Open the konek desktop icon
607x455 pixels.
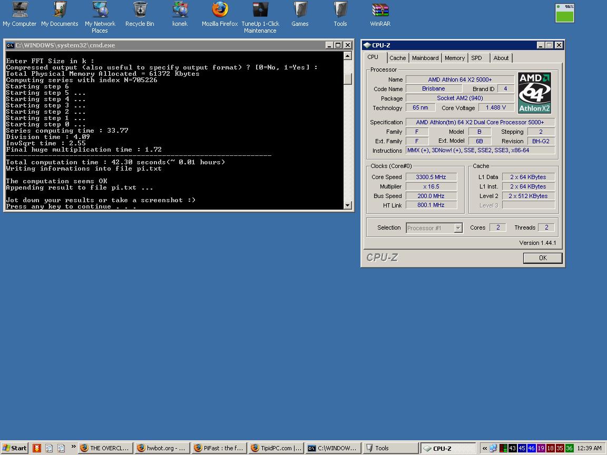(x=180, y=14)
